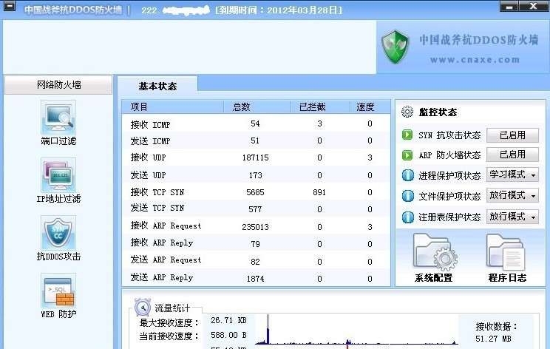This screenshot has width=550, height=349.
Task: Click the traffic statistics graph
Action: pyautogui.click(x=356, y=330)
